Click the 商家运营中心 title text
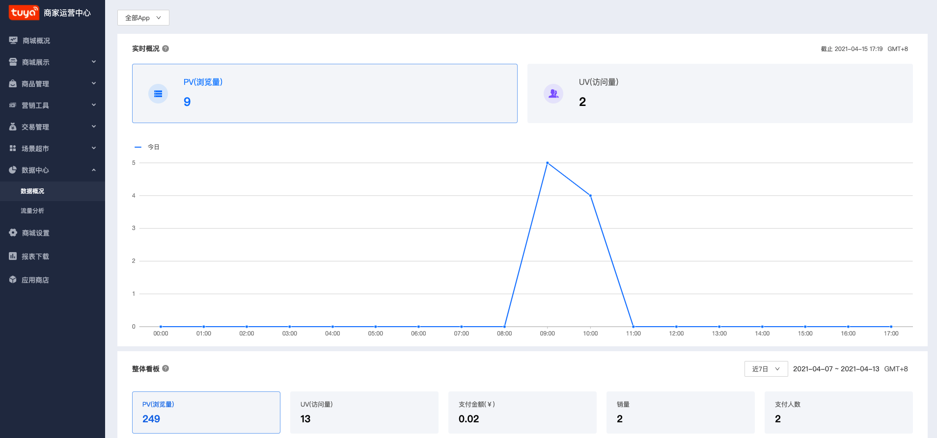The image size is (937, 438). [67, 13]
